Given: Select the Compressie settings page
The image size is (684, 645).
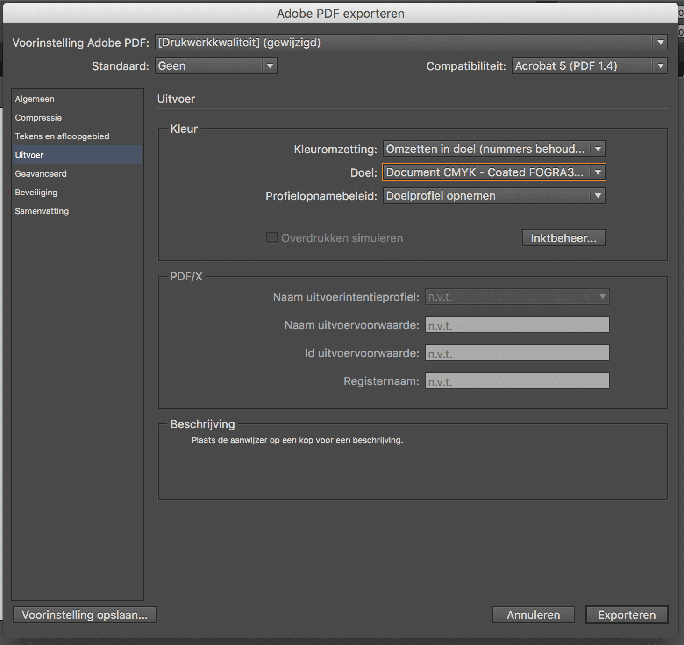Looking at the screenshot, I should pyautogui.click(x=38, y=117).
